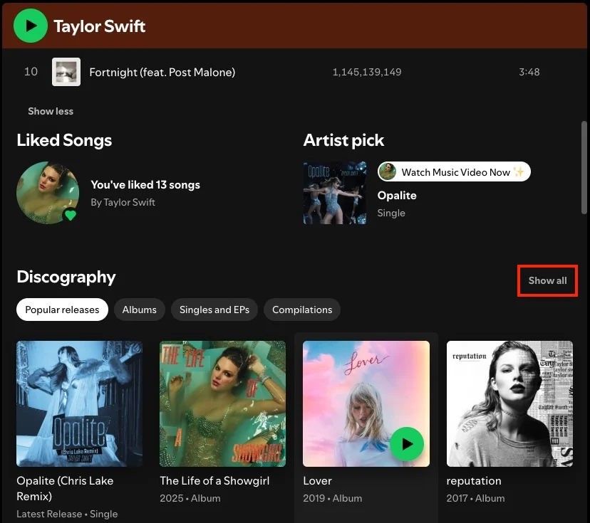The image size is (590, 523).
Task: Click the green play button beside Taylor Swift
Action: tap(30, 26)
